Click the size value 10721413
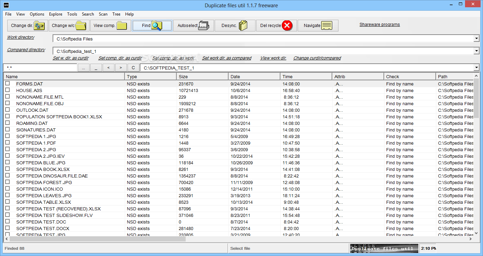Viewport: 483px width, 256px height. (x=188, y=90)
